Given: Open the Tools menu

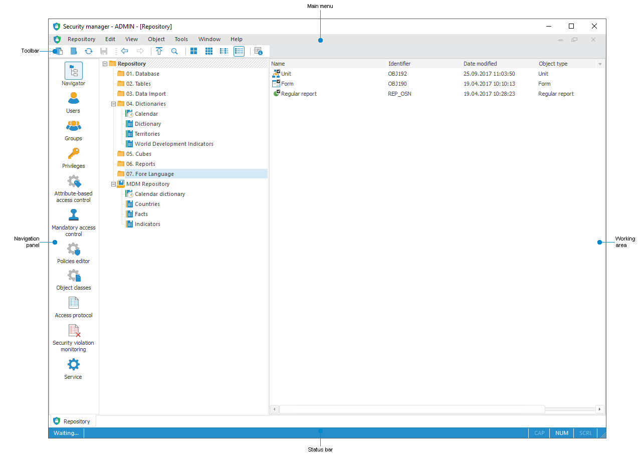Looking at the screenshot, I should (x=181, y=39).
